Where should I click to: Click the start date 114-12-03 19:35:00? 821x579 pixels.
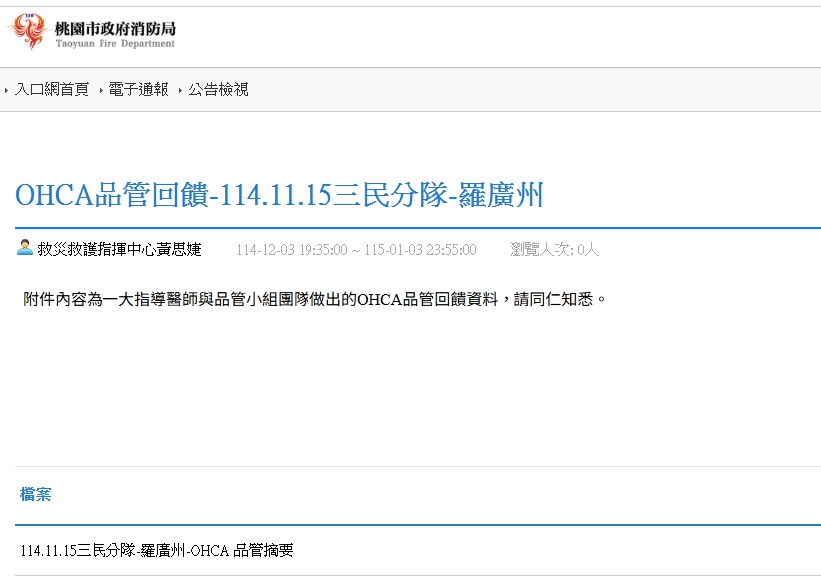coord(291,250)
